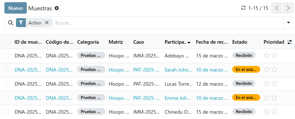Remove the Activo filter tag
Viewport: 295px width, 119px height.
point(47,23)
